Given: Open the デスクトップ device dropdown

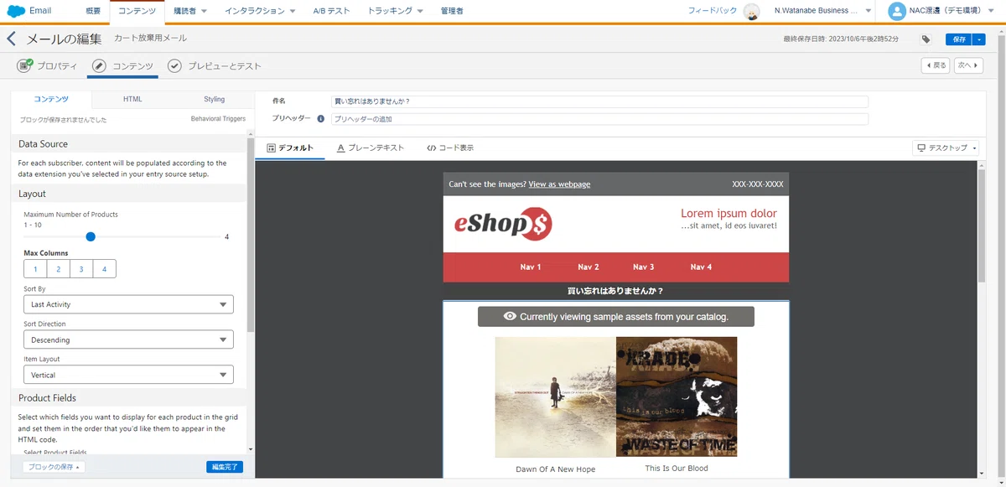Looking at the screenshot, I should (946, 148).
